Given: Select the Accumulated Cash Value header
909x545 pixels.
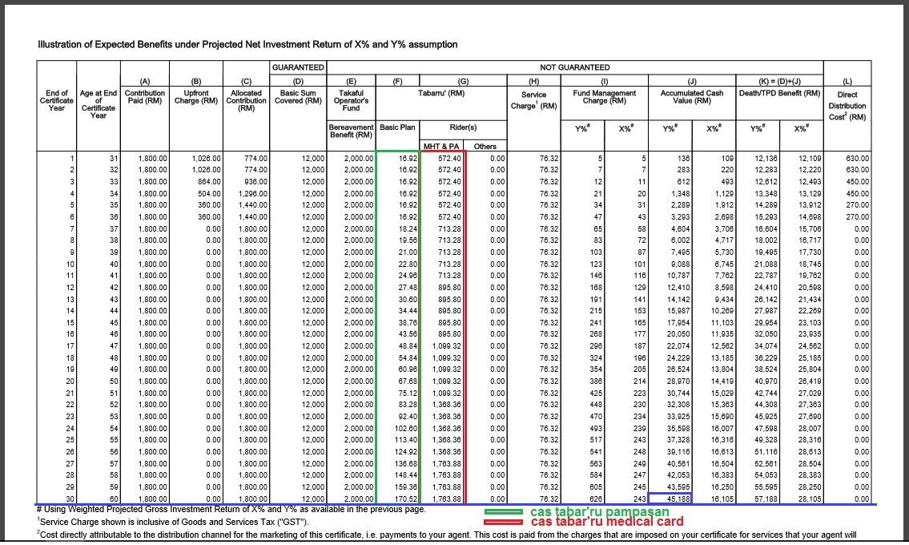Looking at the screenshot, I should pyautogui.click(x=691, y=97).
